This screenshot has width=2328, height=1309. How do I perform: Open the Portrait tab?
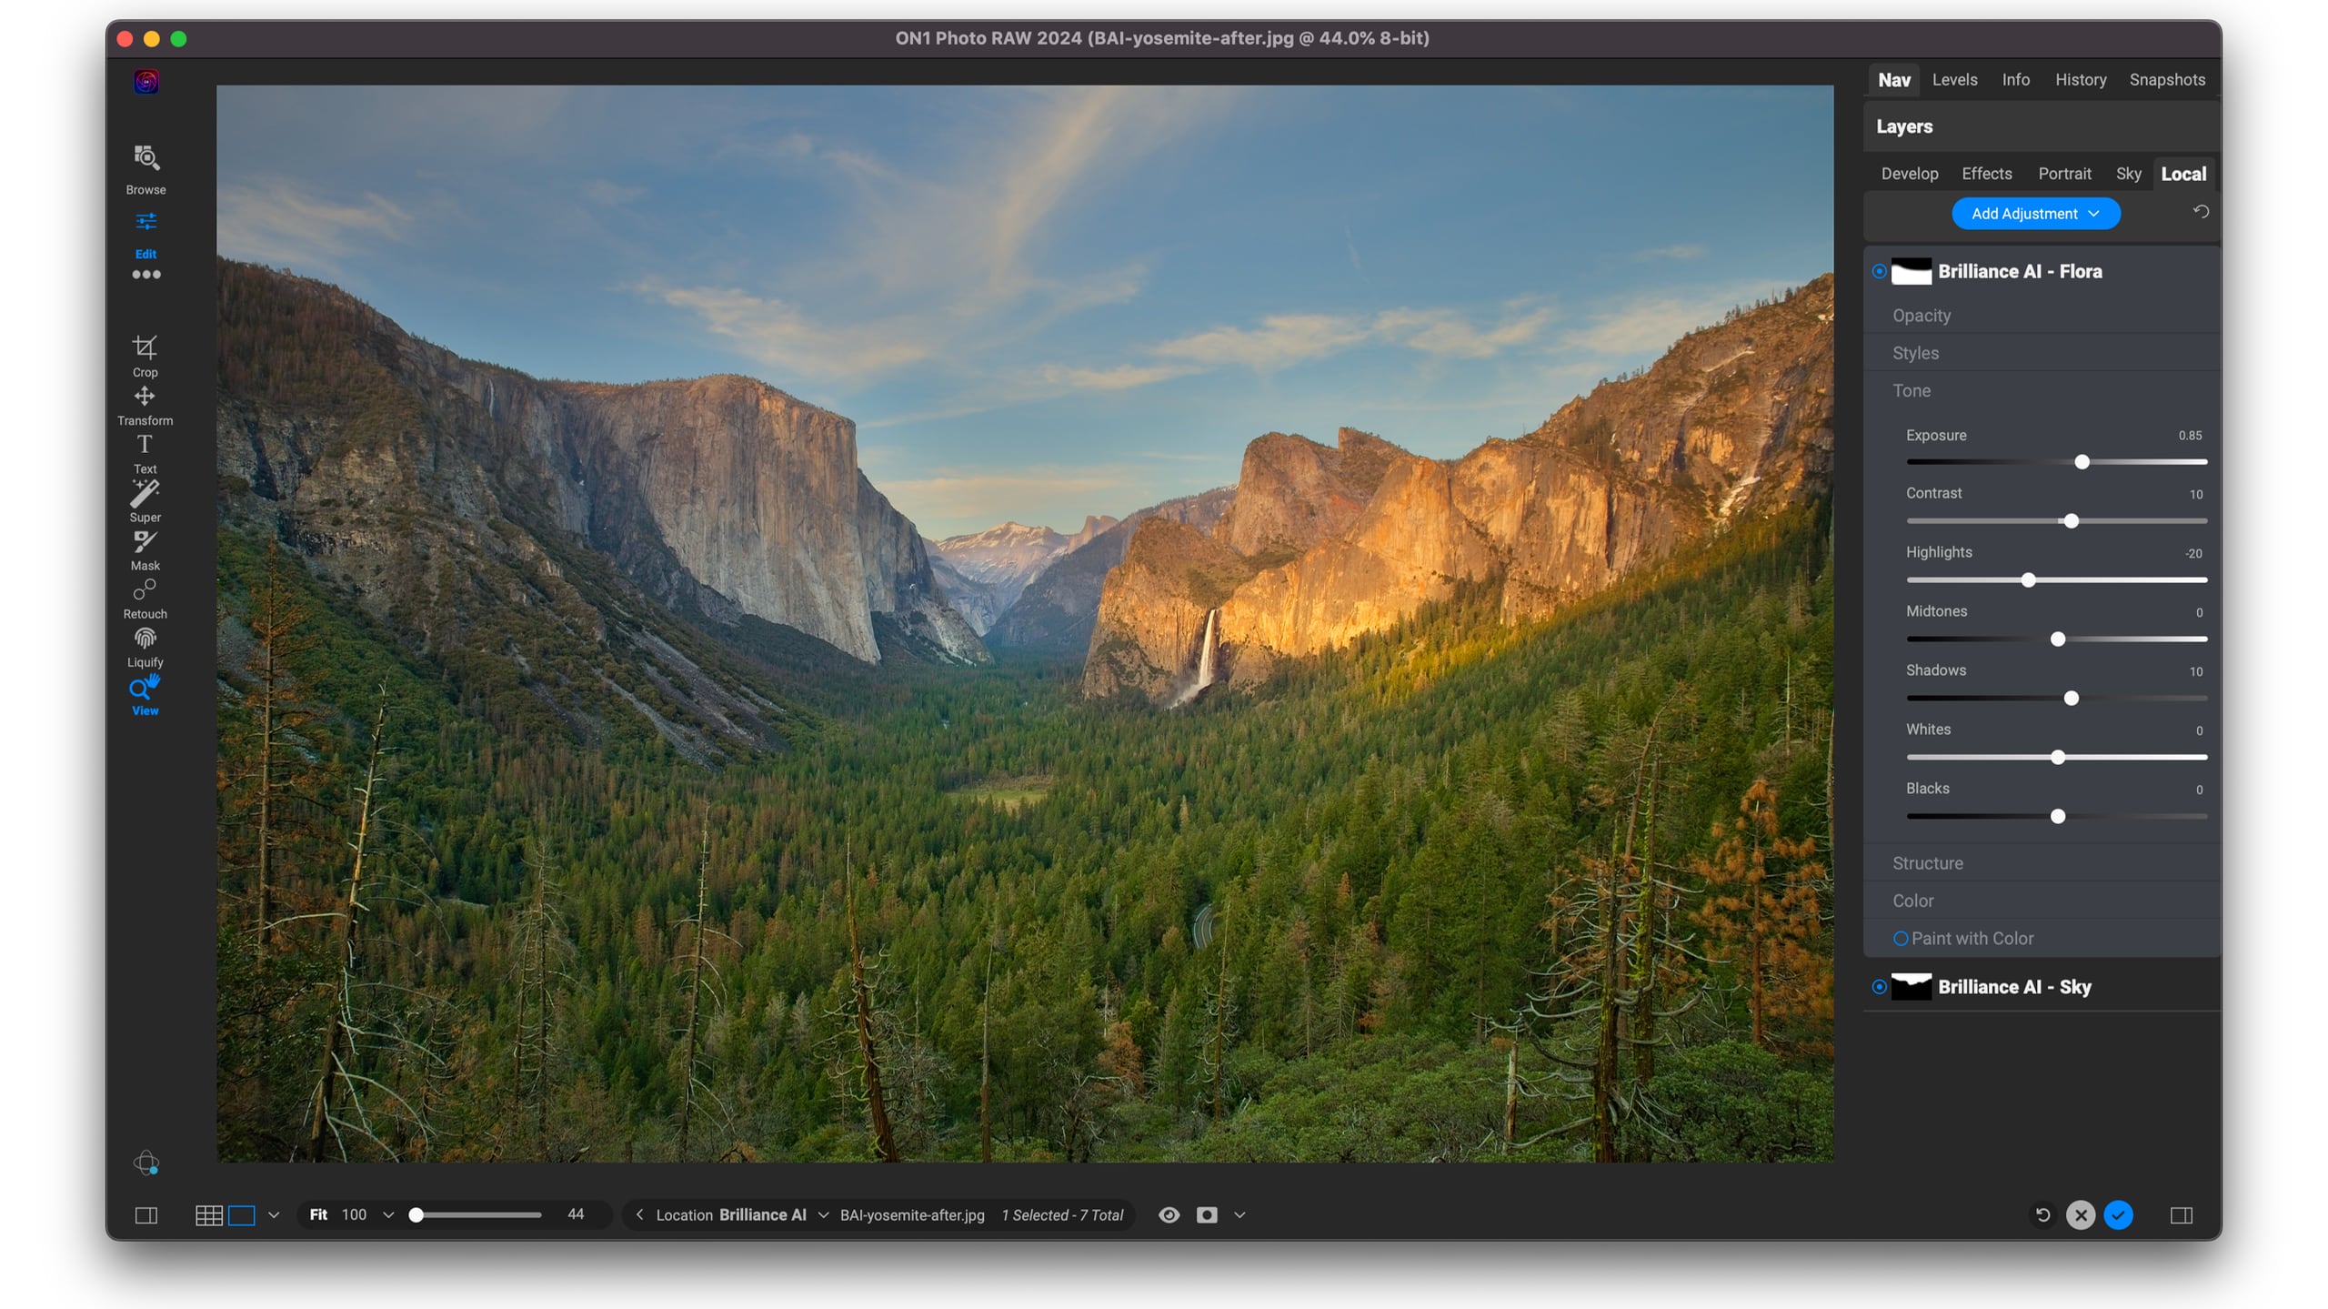point(2064,174)
